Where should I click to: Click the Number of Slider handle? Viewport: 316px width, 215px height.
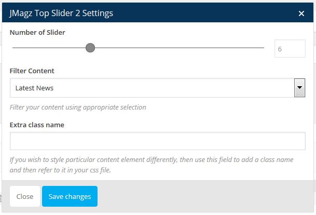coord(90,48)
